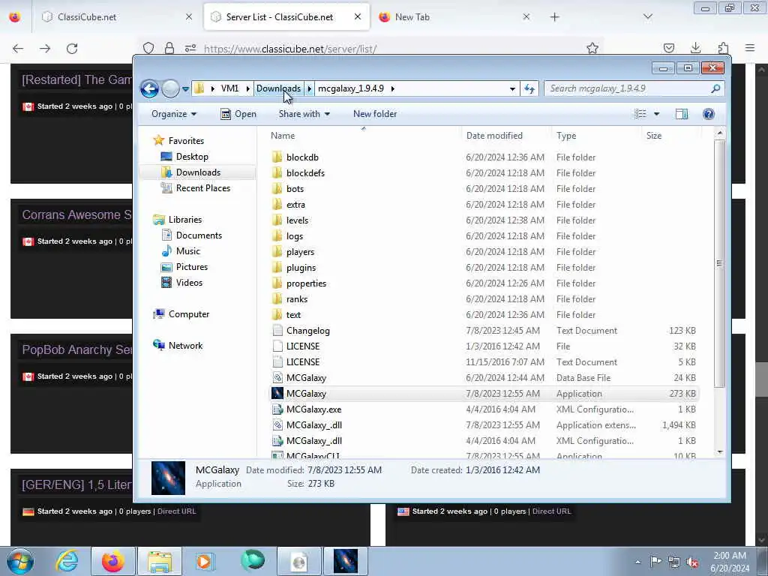Click the Open toolbar button
This screenshot has height=576, width=768.
point(238,114)
